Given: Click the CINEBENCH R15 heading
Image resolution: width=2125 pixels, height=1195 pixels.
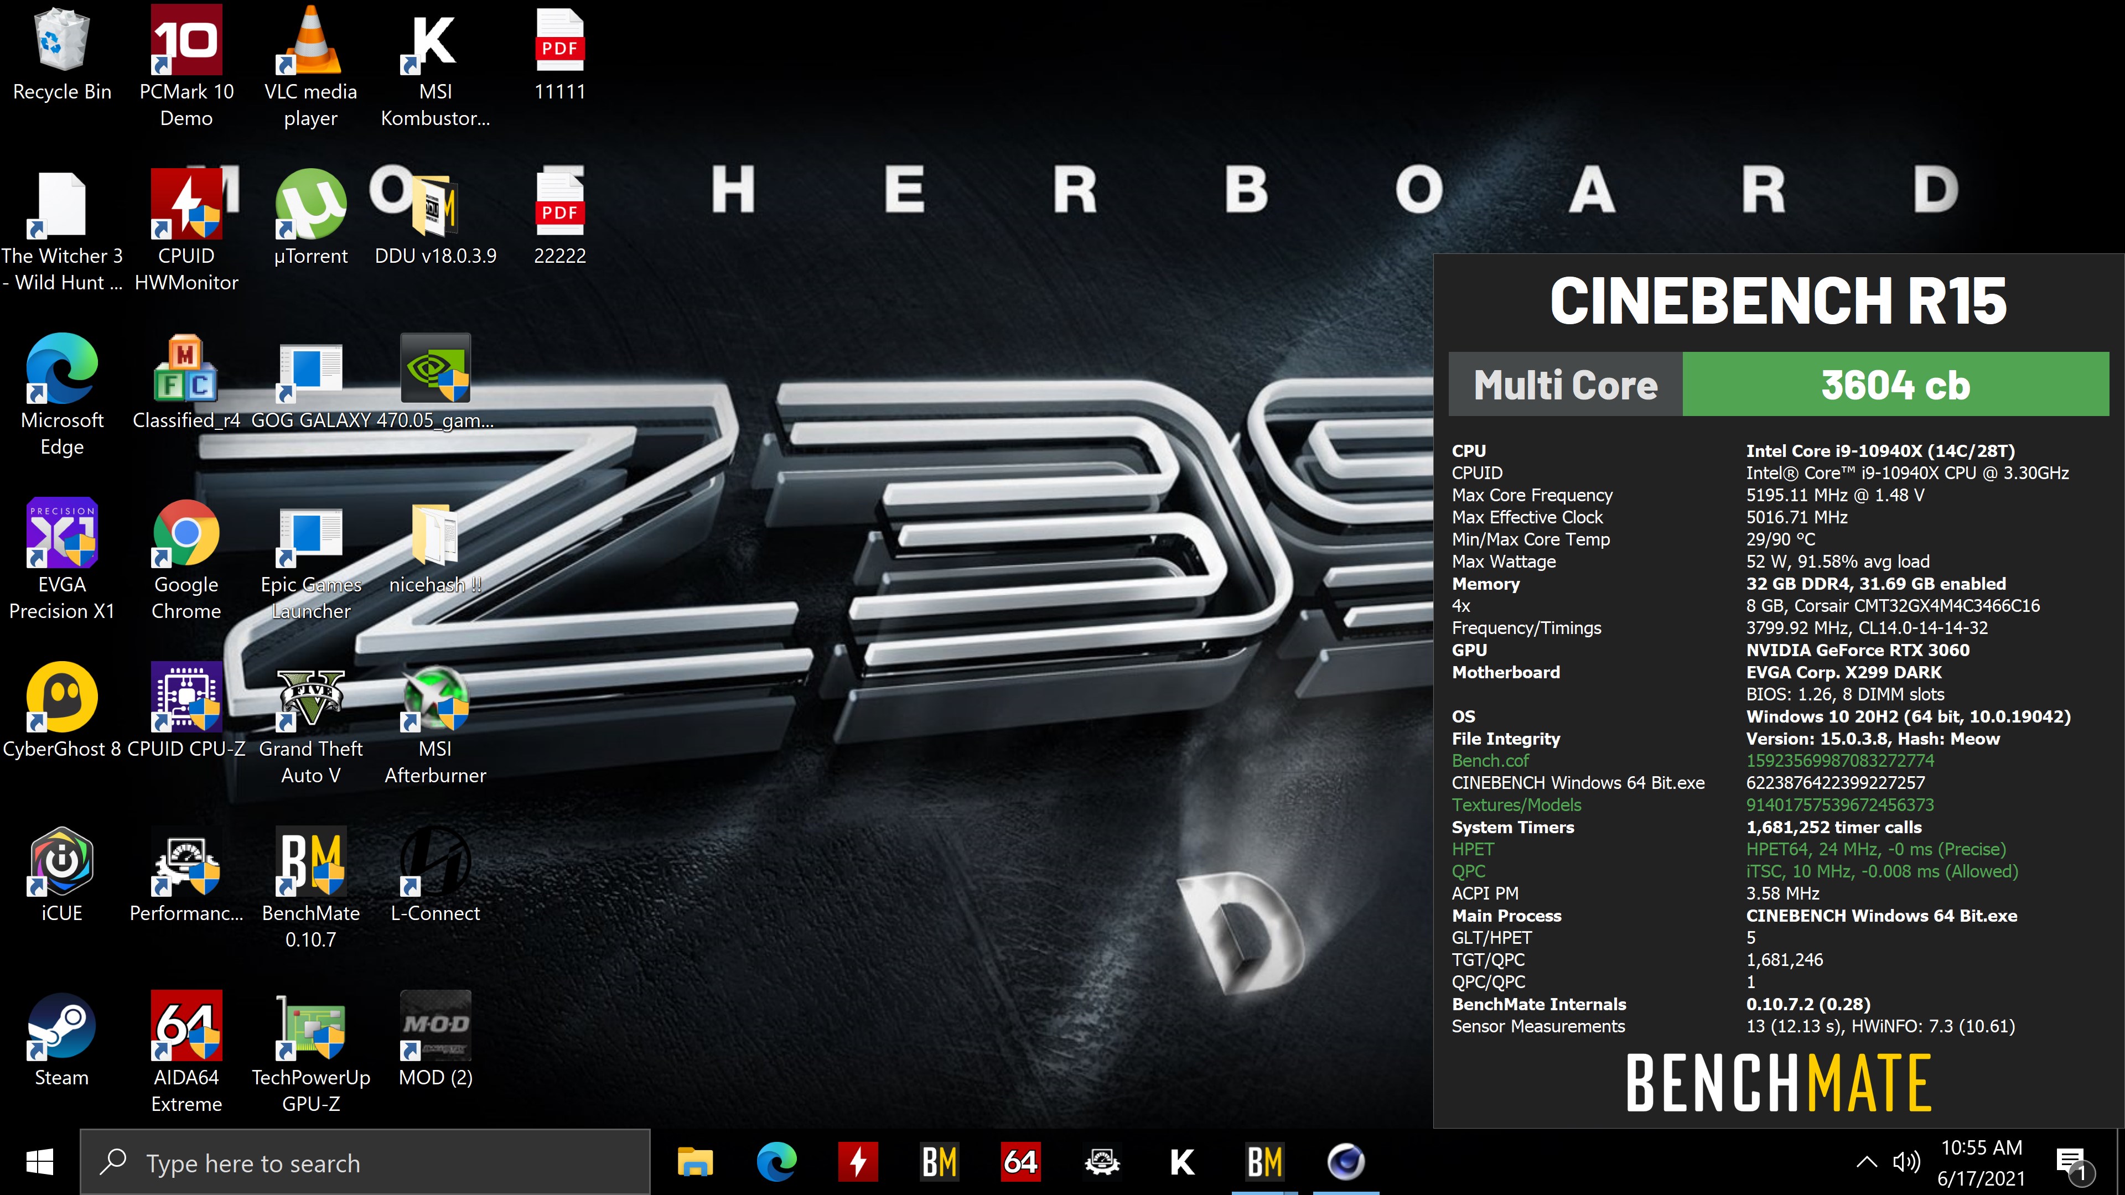Looking at the screenshot, I should click(1779, 300).
